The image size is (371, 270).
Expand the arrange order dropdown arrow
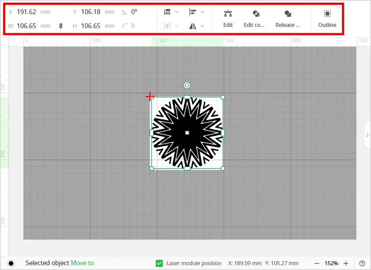coord(177,12)
